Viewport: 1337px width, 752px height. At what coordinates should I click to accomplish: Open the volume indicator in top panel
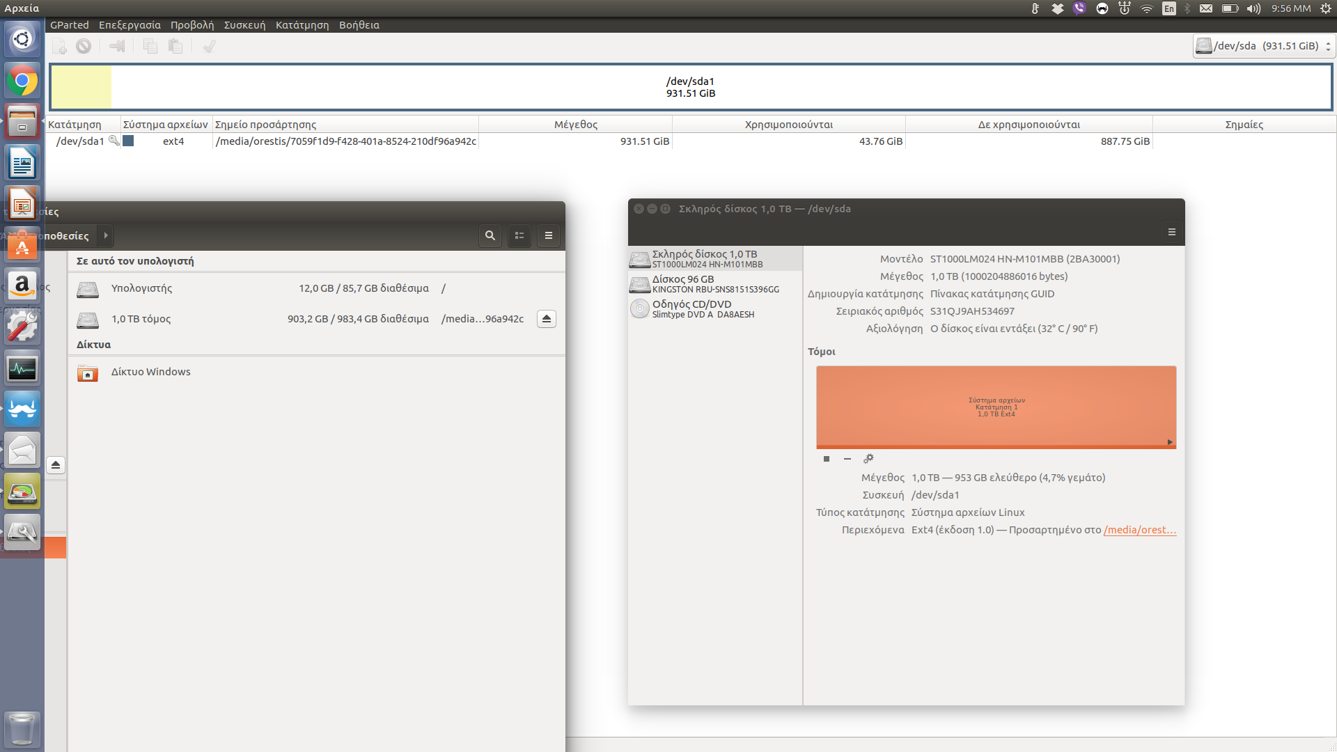[1253, 8]
